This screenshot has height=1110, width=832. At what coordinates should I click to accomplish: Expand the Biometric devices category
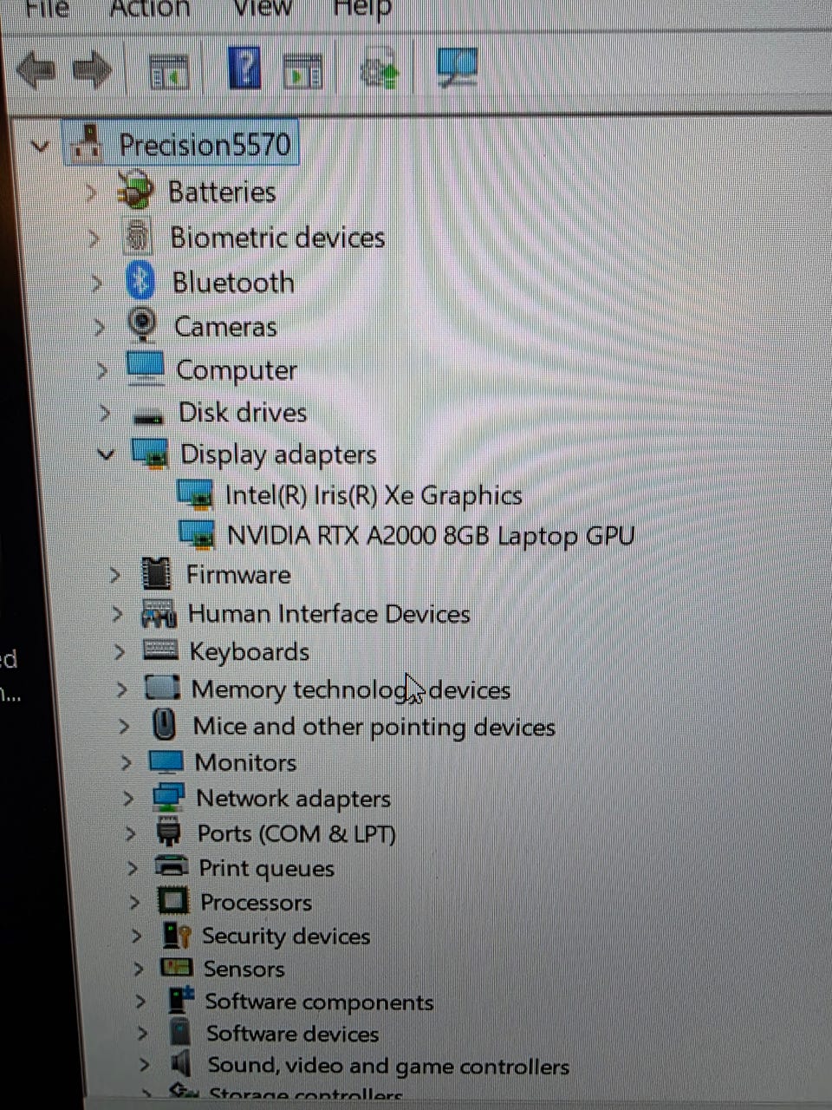tap(94, 238)
